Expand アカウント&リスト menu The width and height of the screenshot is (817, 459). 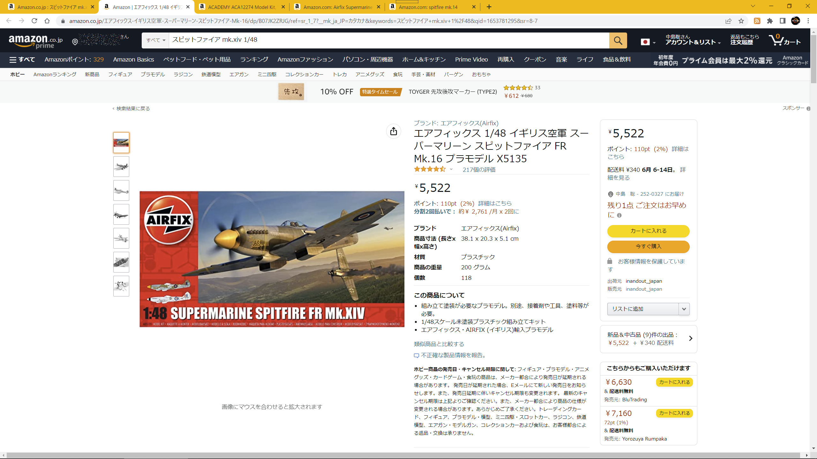click(x=693, y=40)
